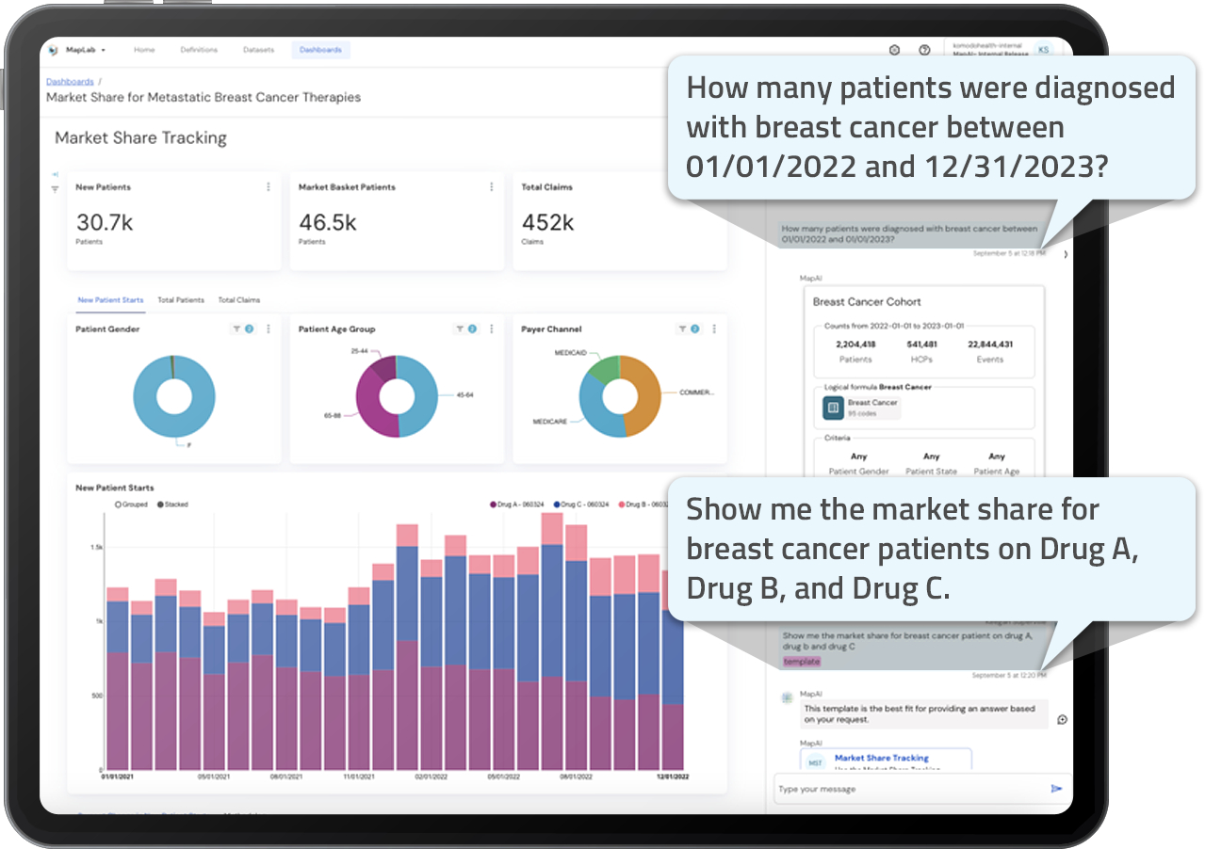Viewport: 1205px width, 849px height.
Task: Click the Patient Gender chart filter icon
Action: [x=236, y=329]
